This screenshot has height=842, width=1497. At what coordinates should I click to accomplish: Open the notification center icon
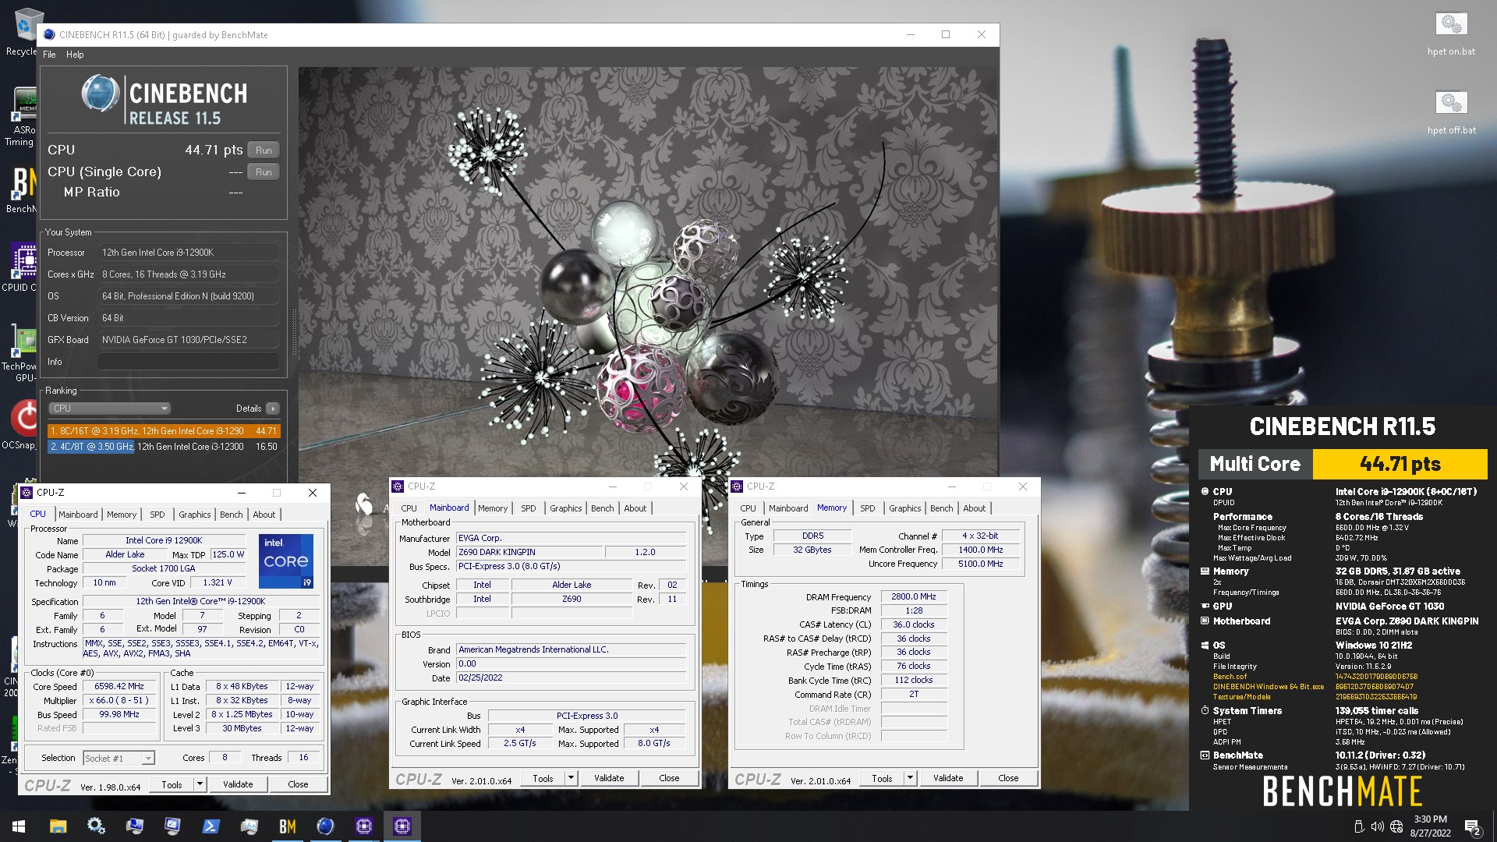tap(1472, 826)
